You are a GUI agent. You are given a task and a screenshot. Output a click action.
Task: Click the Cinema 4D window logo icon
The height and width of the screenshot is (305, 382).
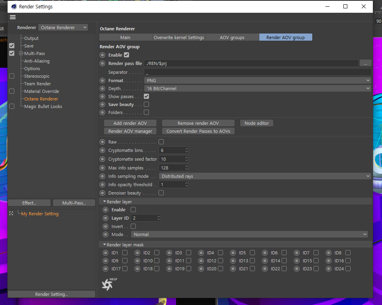14,7
